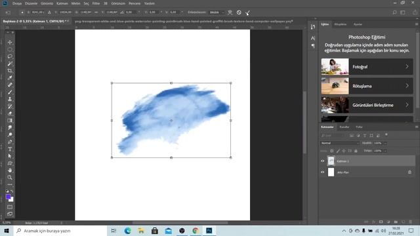Cancel the transform with the circle-slash icon
Screen dimensions: 420x236
(x=239, y=12)
